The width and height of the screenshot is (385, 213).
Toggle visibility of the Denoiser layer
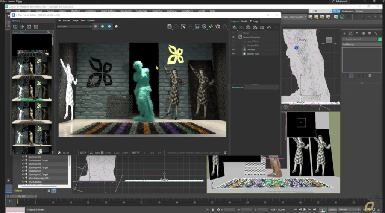[233, 50]
